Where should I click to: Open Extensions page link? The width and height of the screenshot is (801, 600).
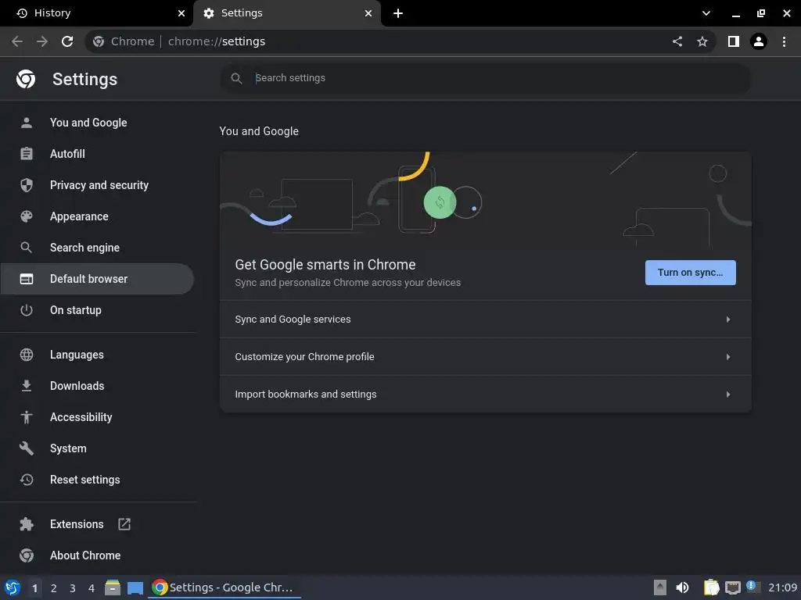coord(97,524)
